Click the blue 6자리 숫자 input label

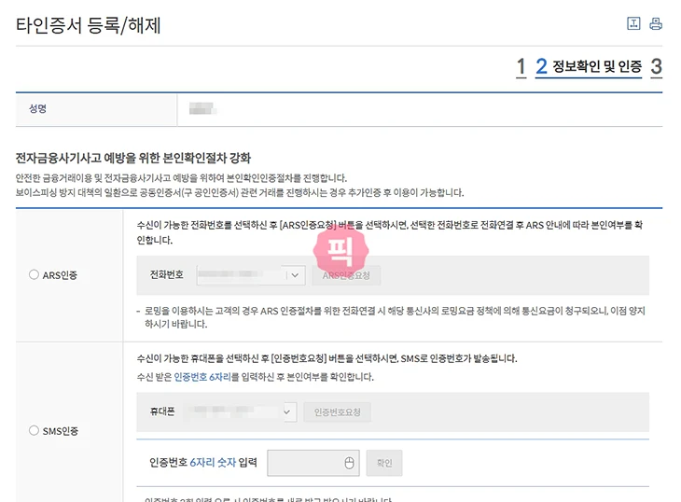(213, 463)
